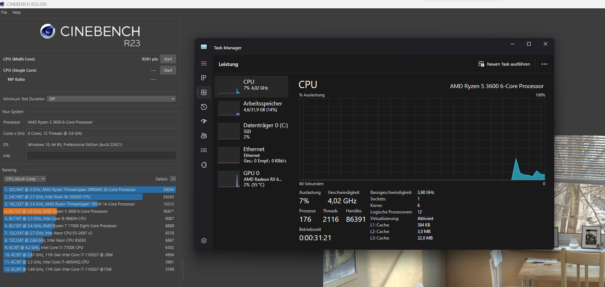Click the panel splitter handle in Cinebench
The image size is (605, 287).
coord(183,269)
